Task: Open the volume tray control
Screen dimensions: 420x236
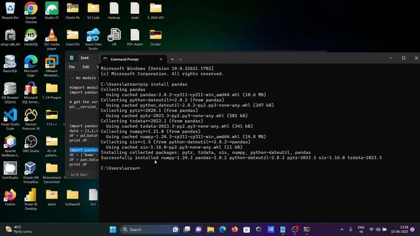Action: [378, 229]
